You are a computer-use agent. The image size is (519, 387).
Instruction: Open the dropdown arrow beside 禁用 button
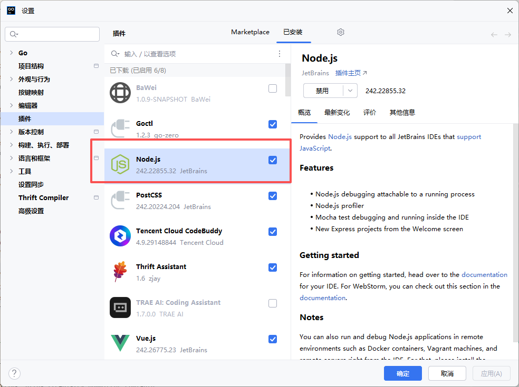(350, 91)
